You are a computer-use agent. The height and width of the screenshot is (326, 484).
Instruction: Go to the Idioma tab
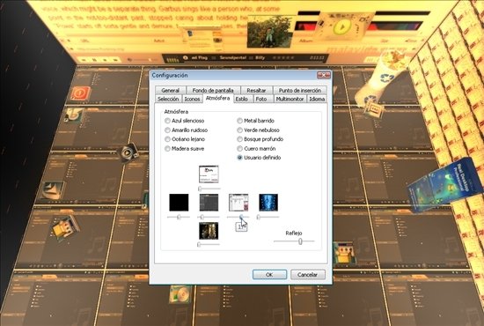pyautogui.click(x=317, y=99)
